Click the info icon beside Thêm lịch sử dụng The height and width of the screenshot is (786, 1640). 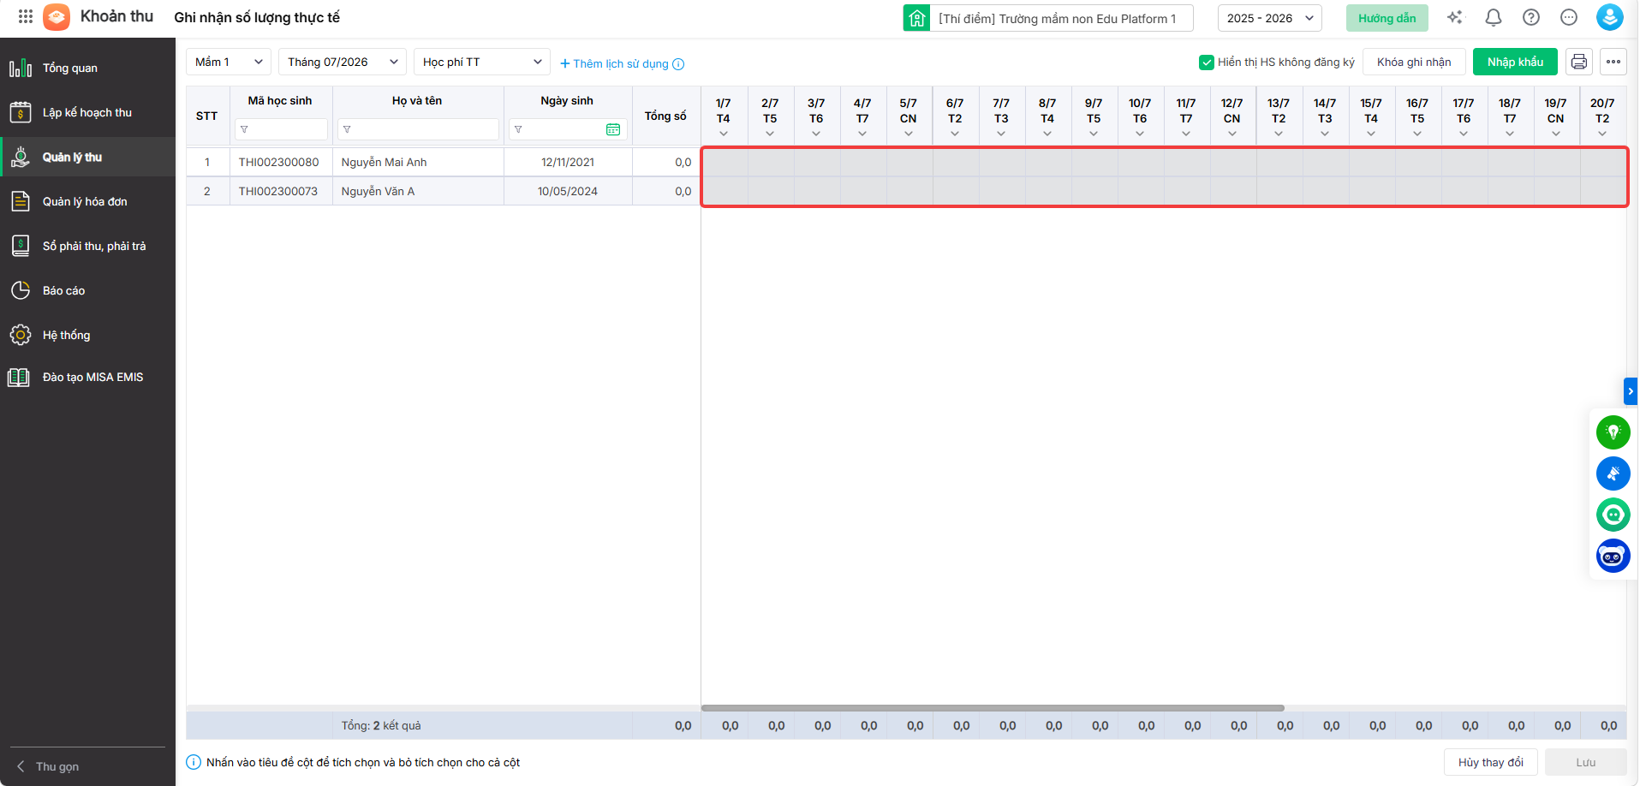(678, 64)
